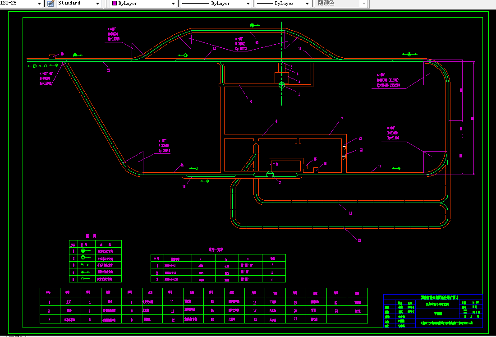
Task: Open the middle ByLayer linetype dropdown
Action: coord(248,3)
